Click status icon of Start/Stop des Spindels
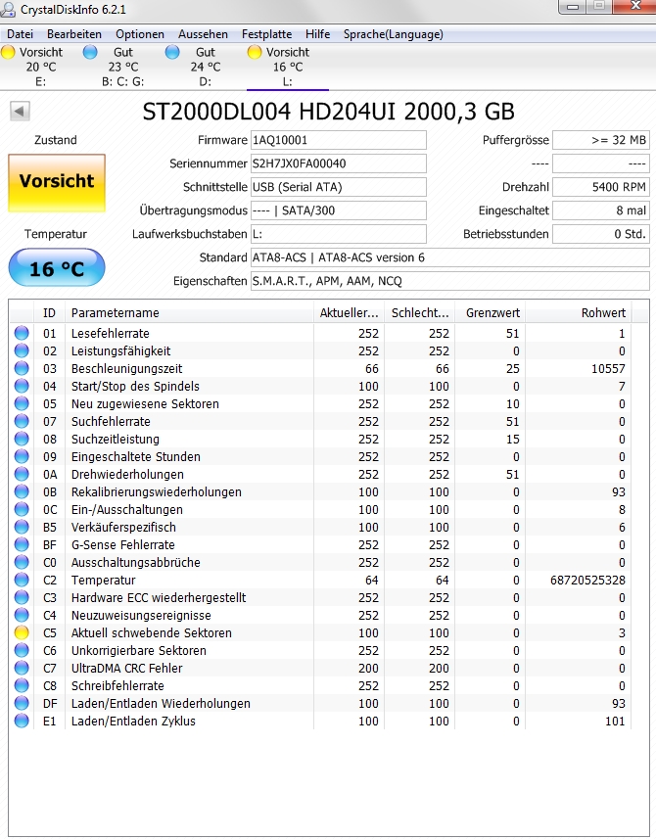This screenshot has width=656, height=839. pos(22,387)
